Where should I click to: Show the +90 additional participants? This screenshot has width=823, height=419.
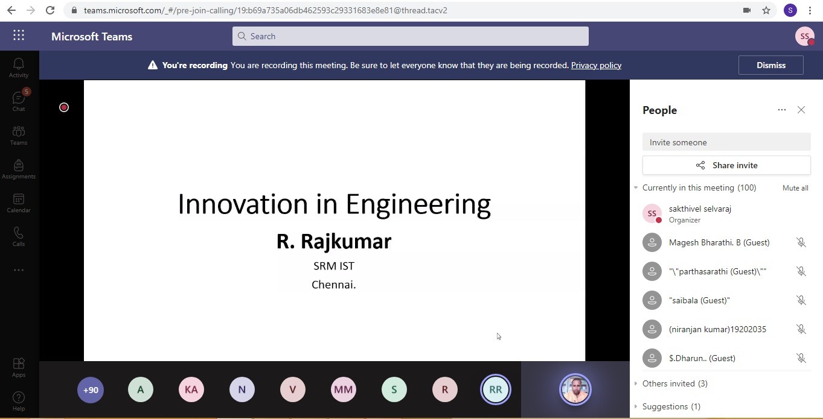(x=91, y=390)
